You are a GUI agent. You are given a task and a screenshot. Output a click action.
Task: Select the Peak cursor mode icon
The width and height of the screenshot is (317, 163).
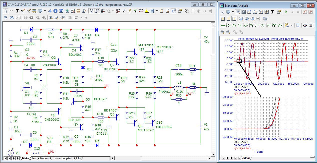(x=234, y=25)
